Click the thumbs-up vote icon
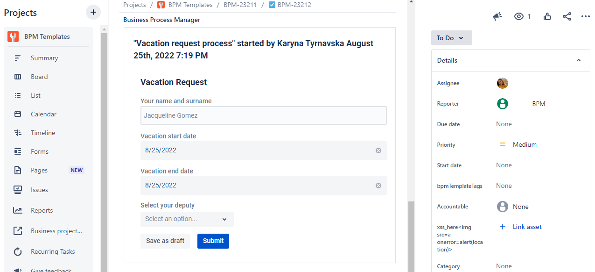The width and height of the screenshot is (595, 272). [547, 16]
